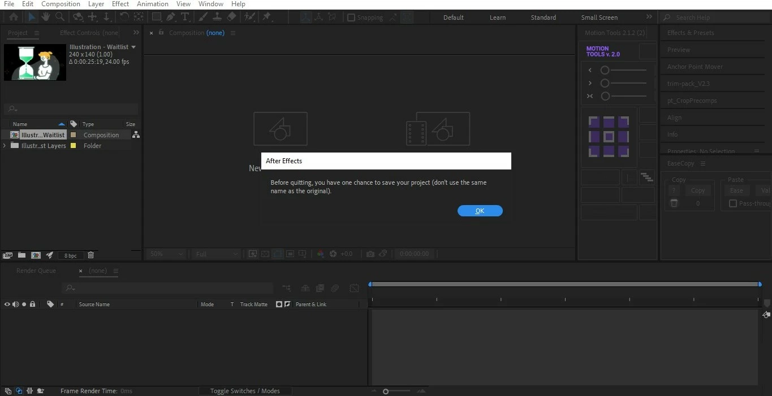772x396 pixels.
Task: Click the Copy button in EaseCopy
Action: [698, 190]
